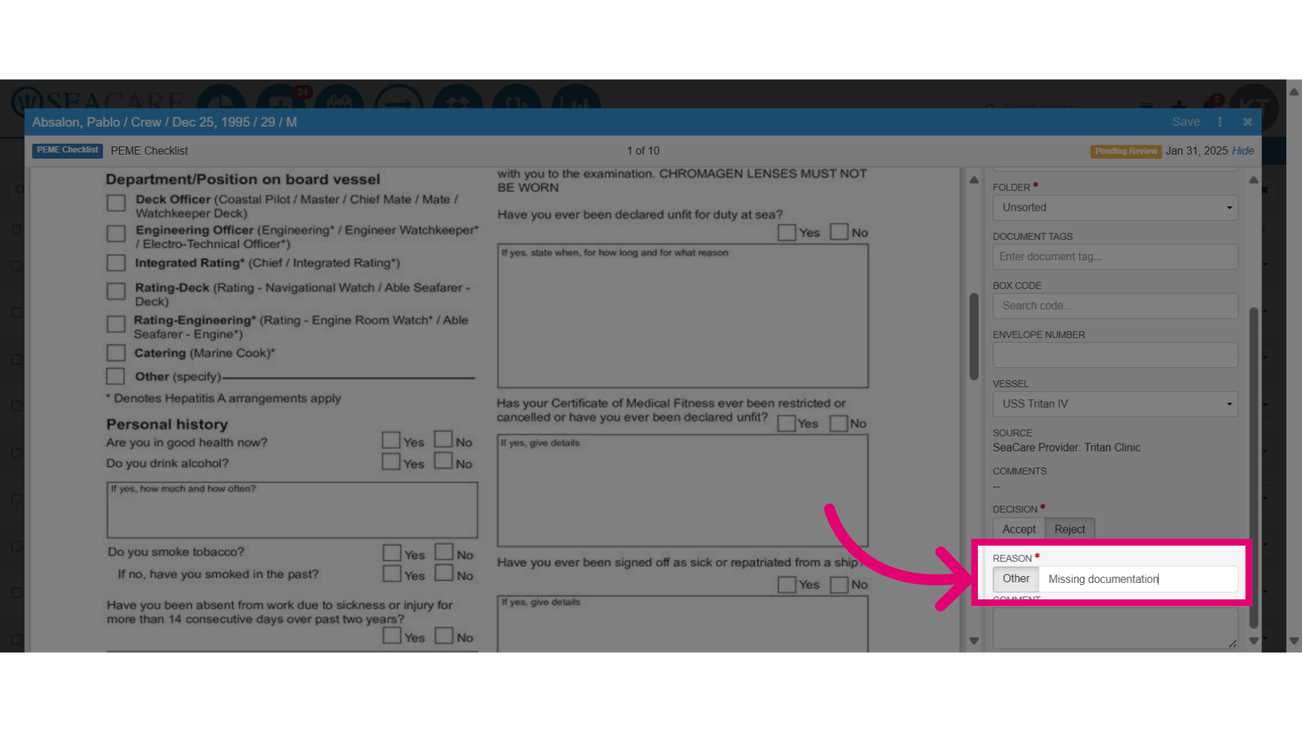Click the browser page scroll-down arrow
This screenshot has width=1302, height=732.
tap(1294, 640)
